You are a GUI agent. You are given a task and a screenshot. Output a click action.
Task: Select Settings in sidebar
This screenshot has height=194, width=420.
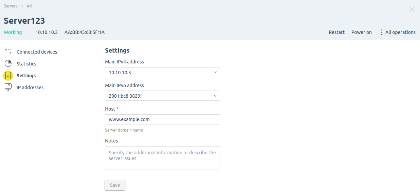click(x=26, y=76)
